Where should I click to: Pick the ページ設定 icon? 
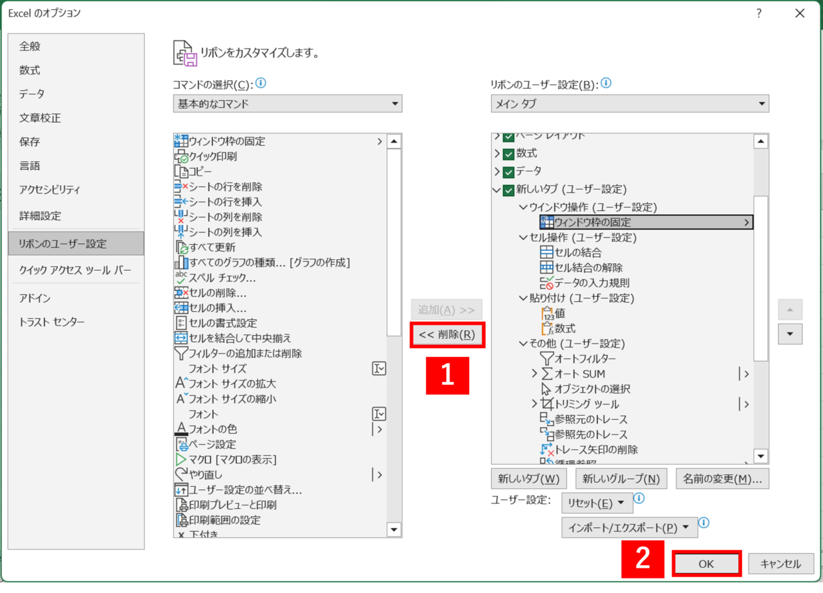[181, 444]
